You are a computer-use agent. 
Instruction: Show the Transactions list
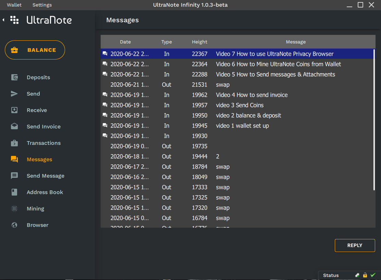pos(44,143)
